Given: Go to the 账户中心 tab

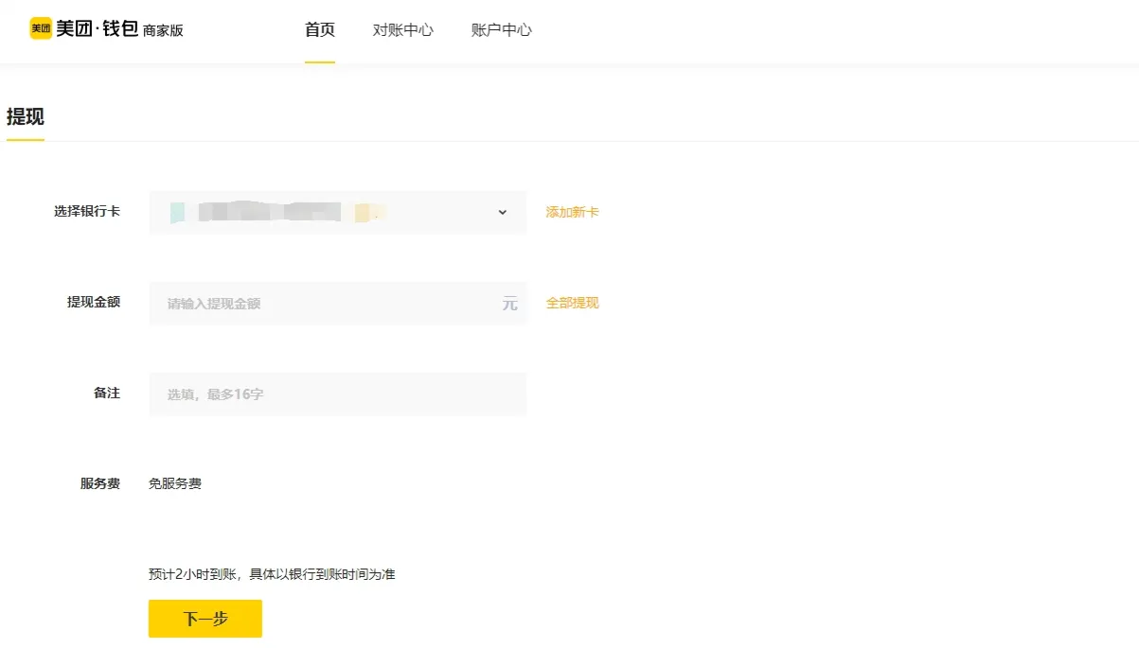Looking at the screenshot, I should [x=502, y=30].
